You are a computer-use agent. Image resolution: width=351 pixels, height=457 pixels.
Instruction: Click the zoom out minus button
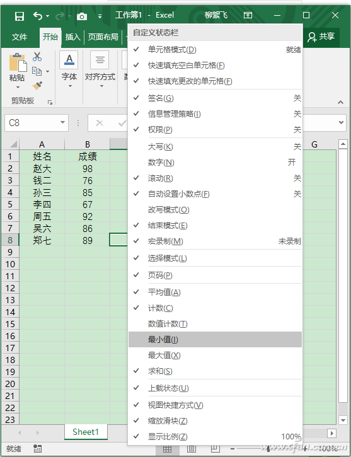tap(232, 449)
